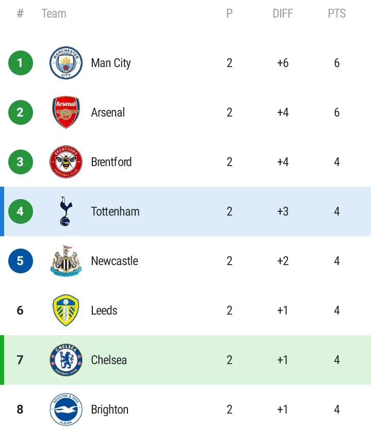Click Leeds' points value
The height and width of the screenshot is (443, 371).
click(336, 310)
